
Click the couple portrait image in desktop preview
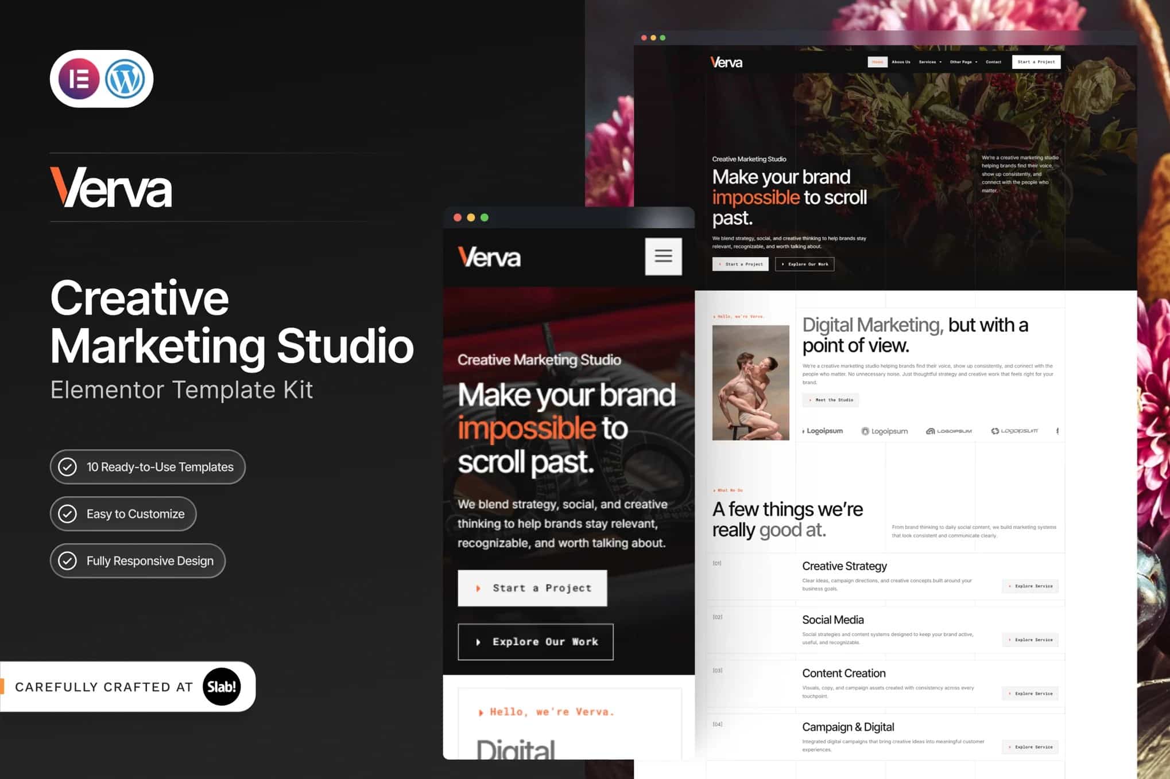tap(751, 383)
